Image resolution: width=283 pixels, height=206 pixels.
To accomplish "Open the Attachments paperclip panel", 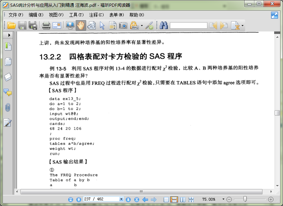I will pos(7,107).
